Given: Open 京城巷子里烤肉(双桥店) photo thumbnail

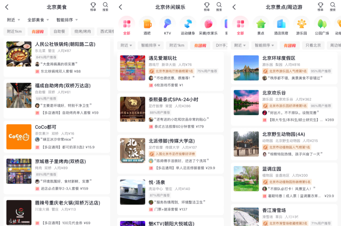Looking at the screenshot, I should [x=19, y=171].
